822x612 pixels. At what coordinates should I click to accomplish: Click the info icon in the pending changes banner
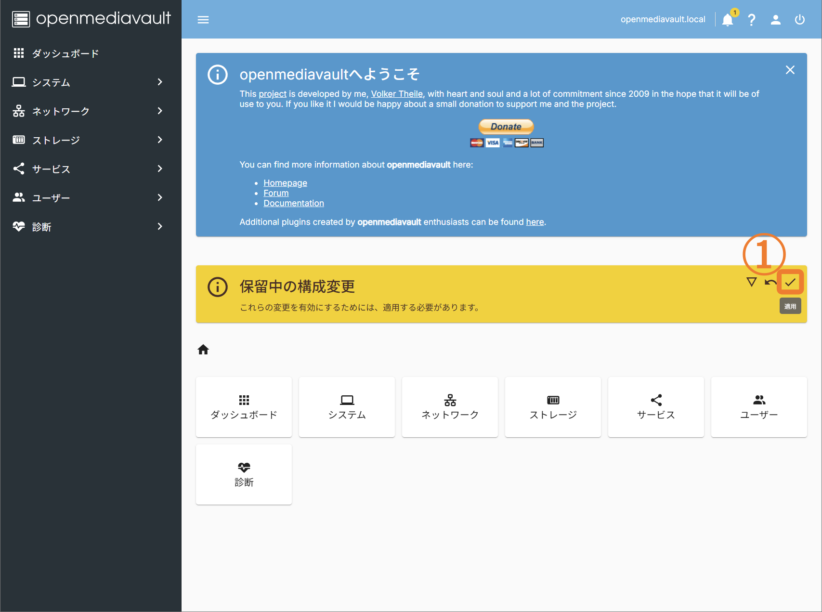218,287
